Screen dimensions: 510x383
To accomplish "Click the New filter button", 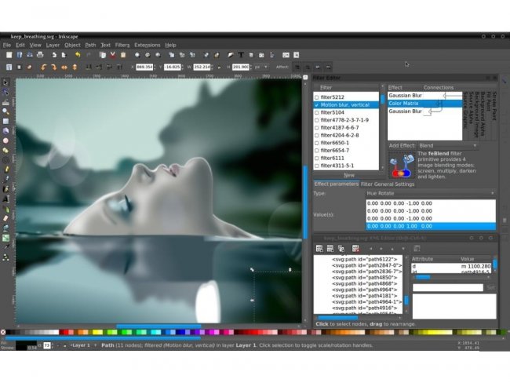I will pyautogui.click(x=348, y=175).
